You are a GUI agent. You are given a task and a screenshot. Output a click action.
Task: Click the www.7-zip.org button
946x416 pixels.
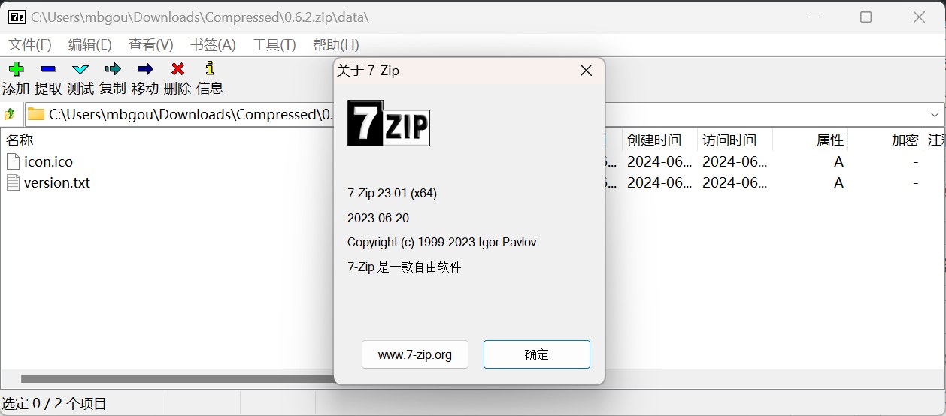click(x=415, y=354)
